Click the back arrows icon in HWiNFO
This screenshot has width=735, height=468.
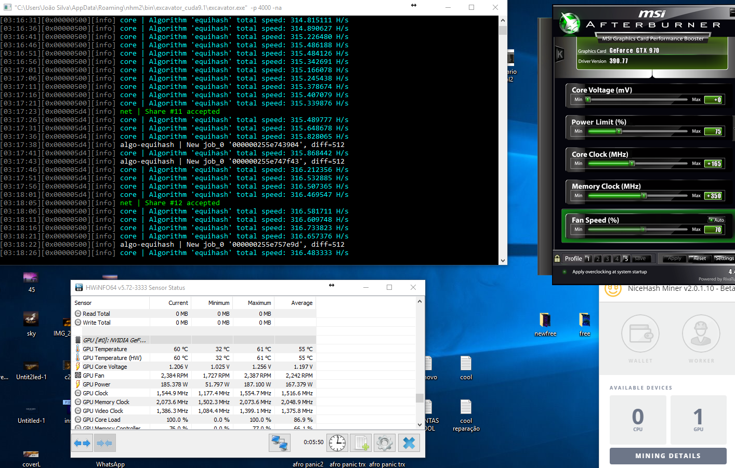[x=82, y=443]
